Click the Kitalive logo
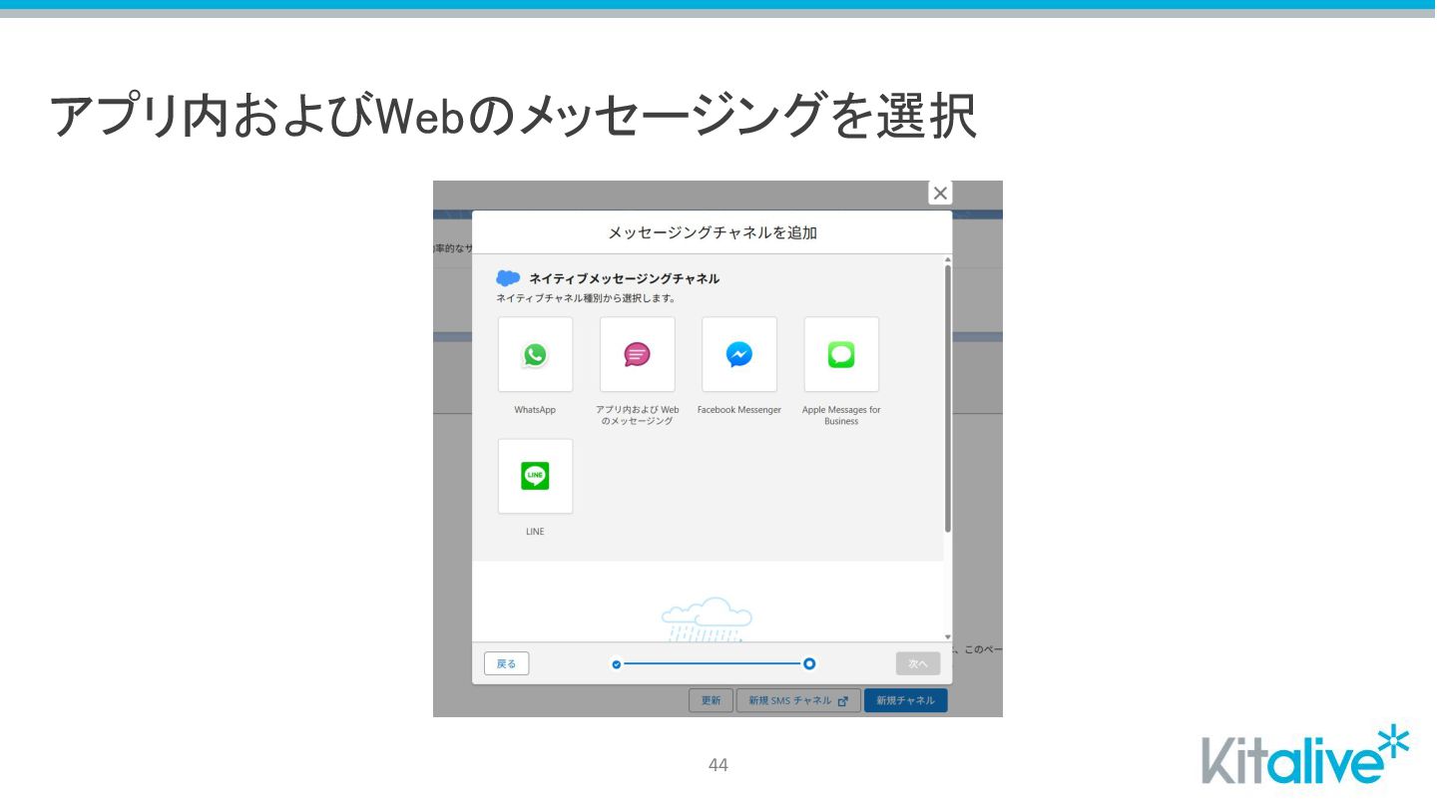1437x808 pixels. pyautogui.click(x=1306, y=756)
